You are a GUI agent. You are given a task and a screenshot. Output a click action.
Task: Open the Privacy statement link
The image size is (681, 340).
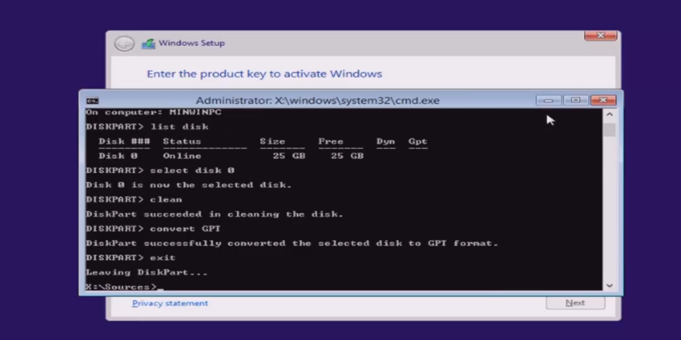(x=170, y=303)
